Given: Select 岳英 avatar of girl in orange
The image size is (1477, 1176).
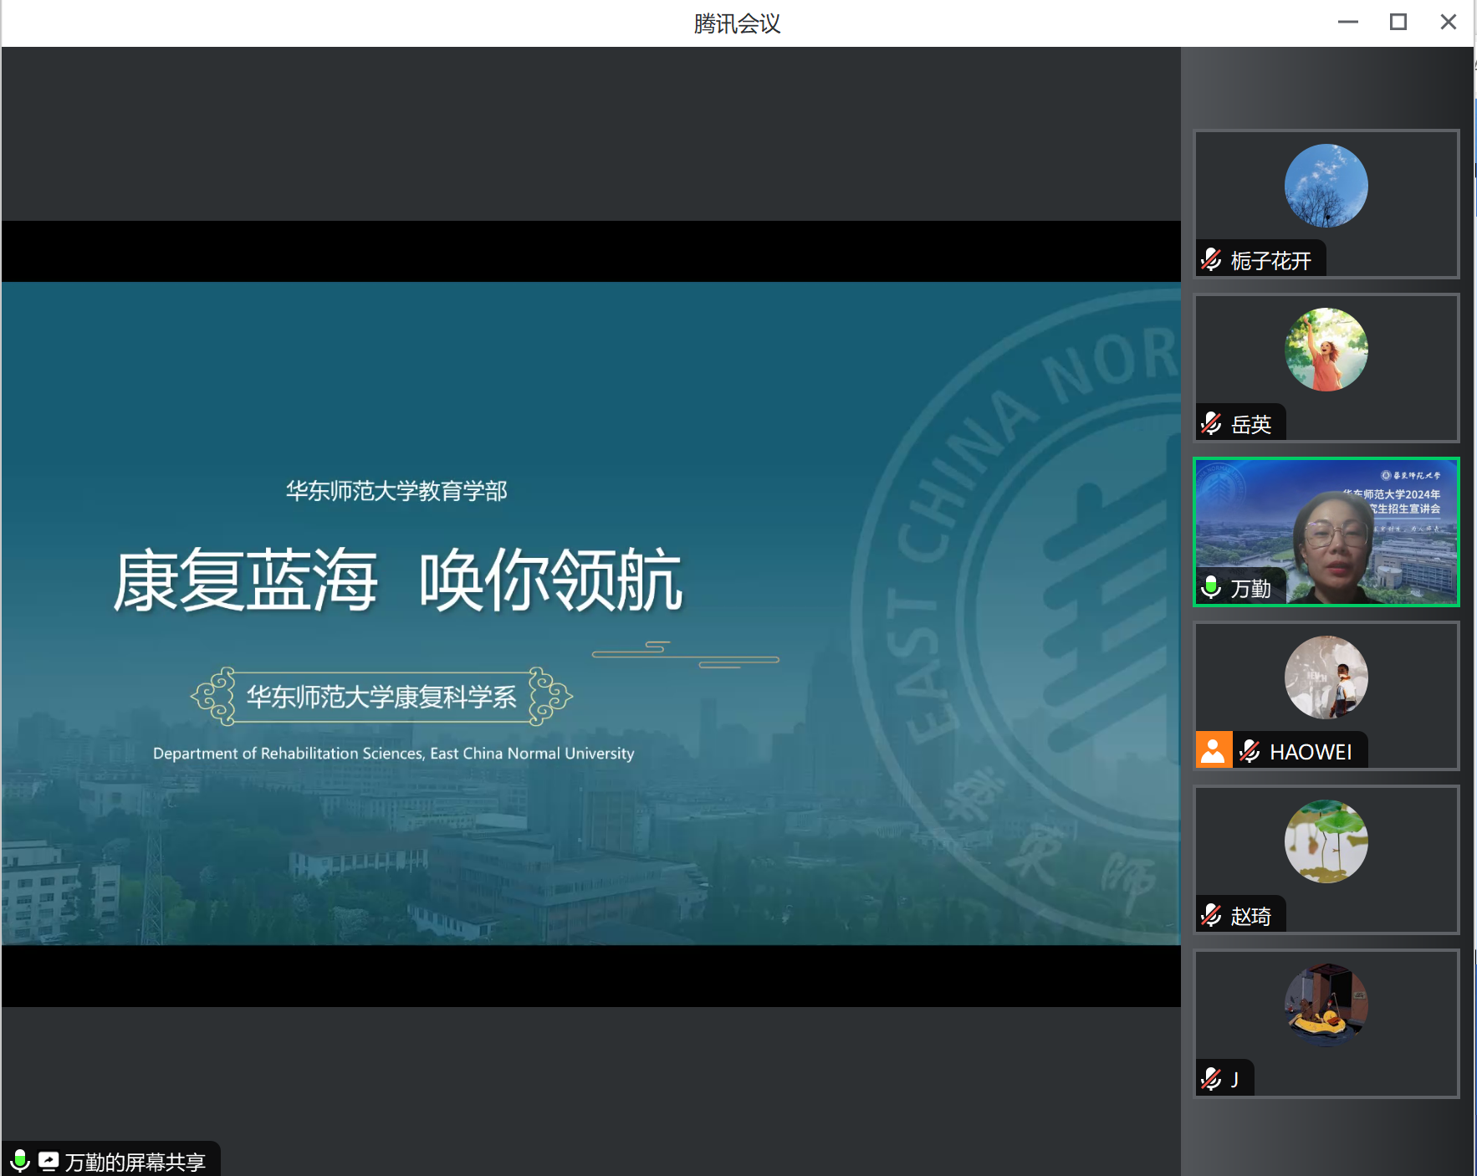Looking at the screenshot, I should tap(1326, 350).
